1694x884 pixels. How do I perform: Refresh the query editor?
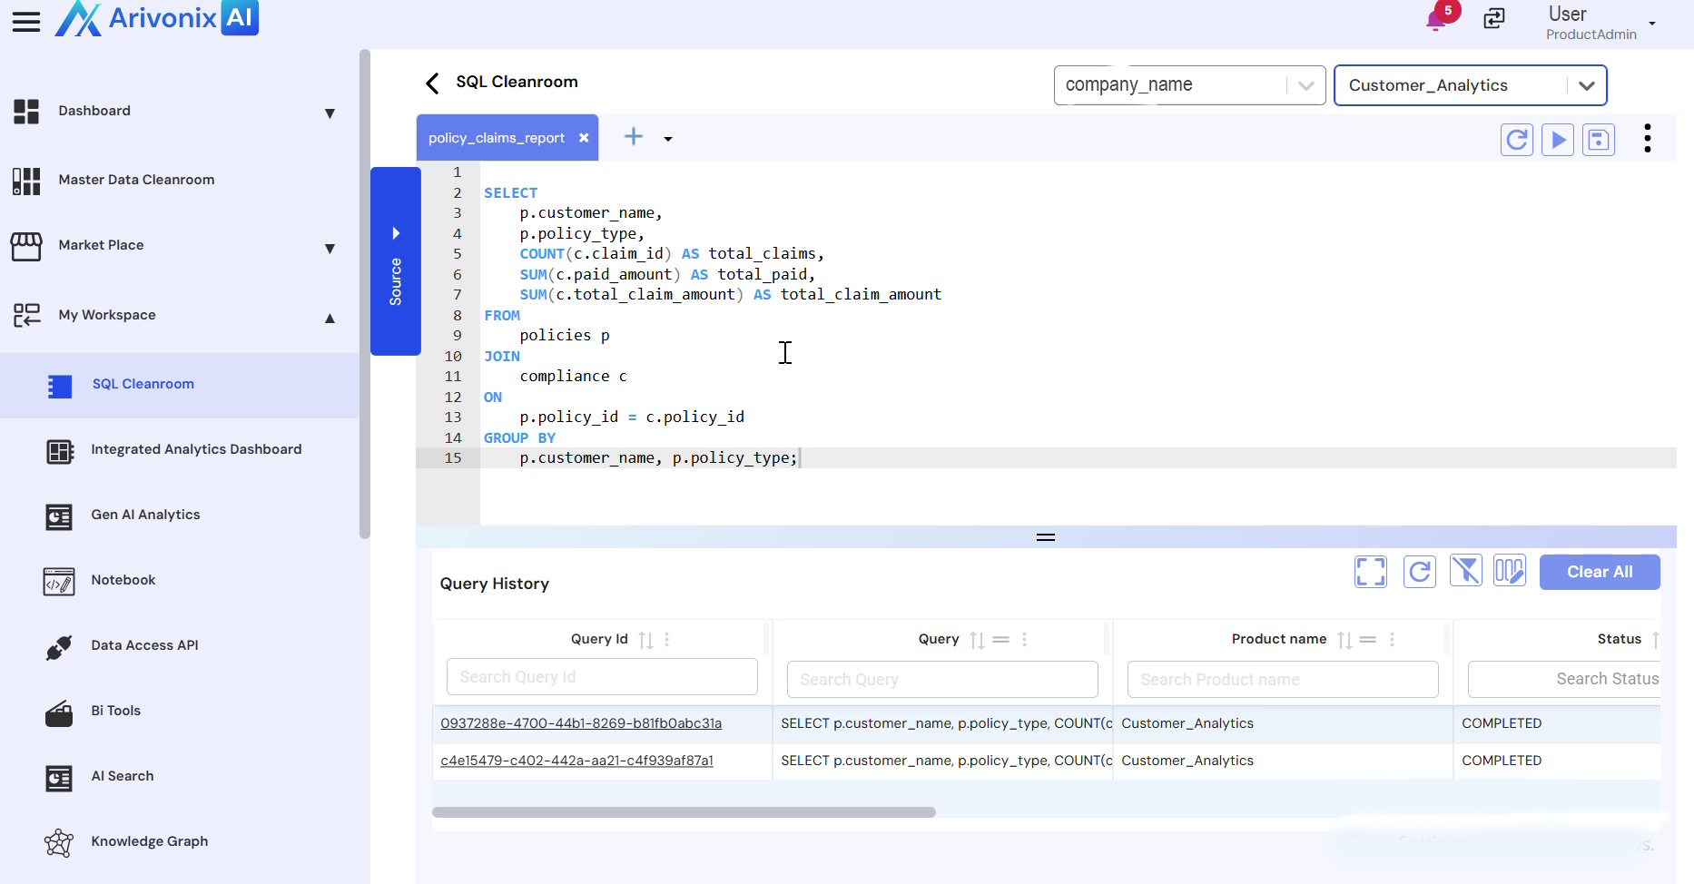pos(1517,140)
